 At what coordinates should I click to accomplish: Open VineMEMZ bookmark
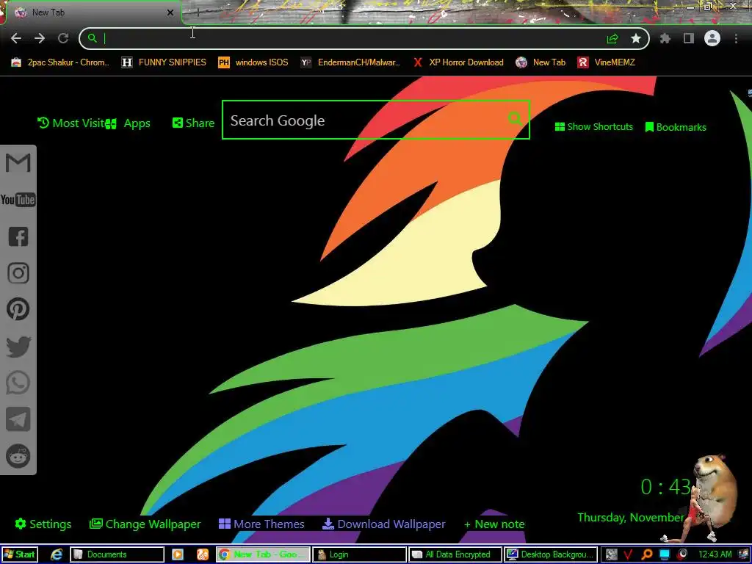(606, 62)
